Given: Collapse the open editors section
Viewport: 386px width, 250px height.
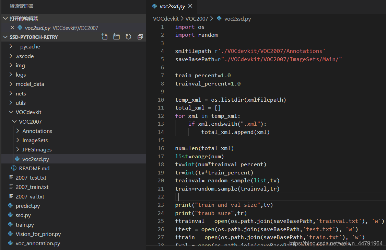Looking at the screenshot, I should click(5, 18).
